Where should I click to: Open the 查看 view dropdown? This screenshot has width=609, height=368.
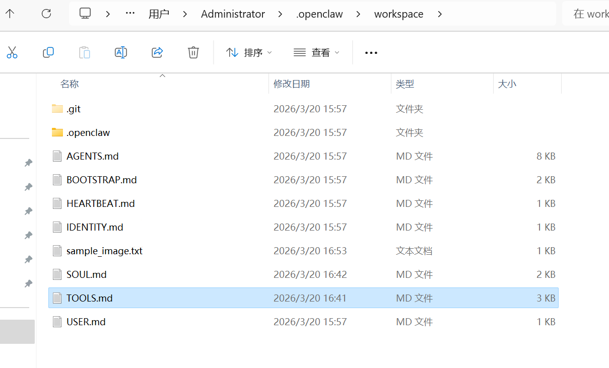(316, 52)
